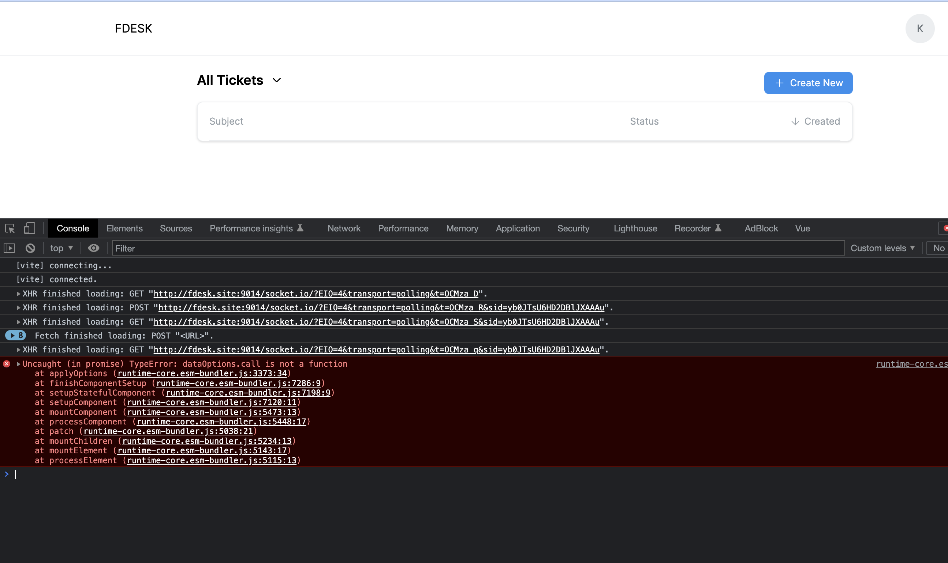The image size is (948, 563).
Task: Open the Custom levels dropdown
Action: 883,248
